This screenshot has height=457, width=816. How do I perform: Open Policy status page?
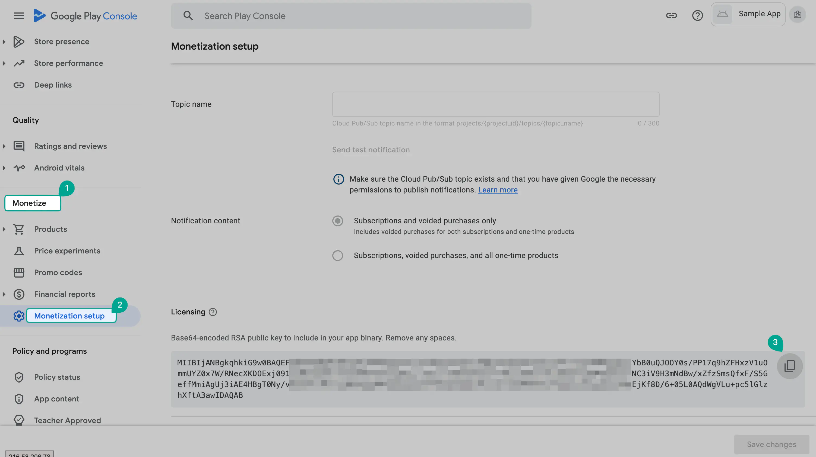(57, 377)
